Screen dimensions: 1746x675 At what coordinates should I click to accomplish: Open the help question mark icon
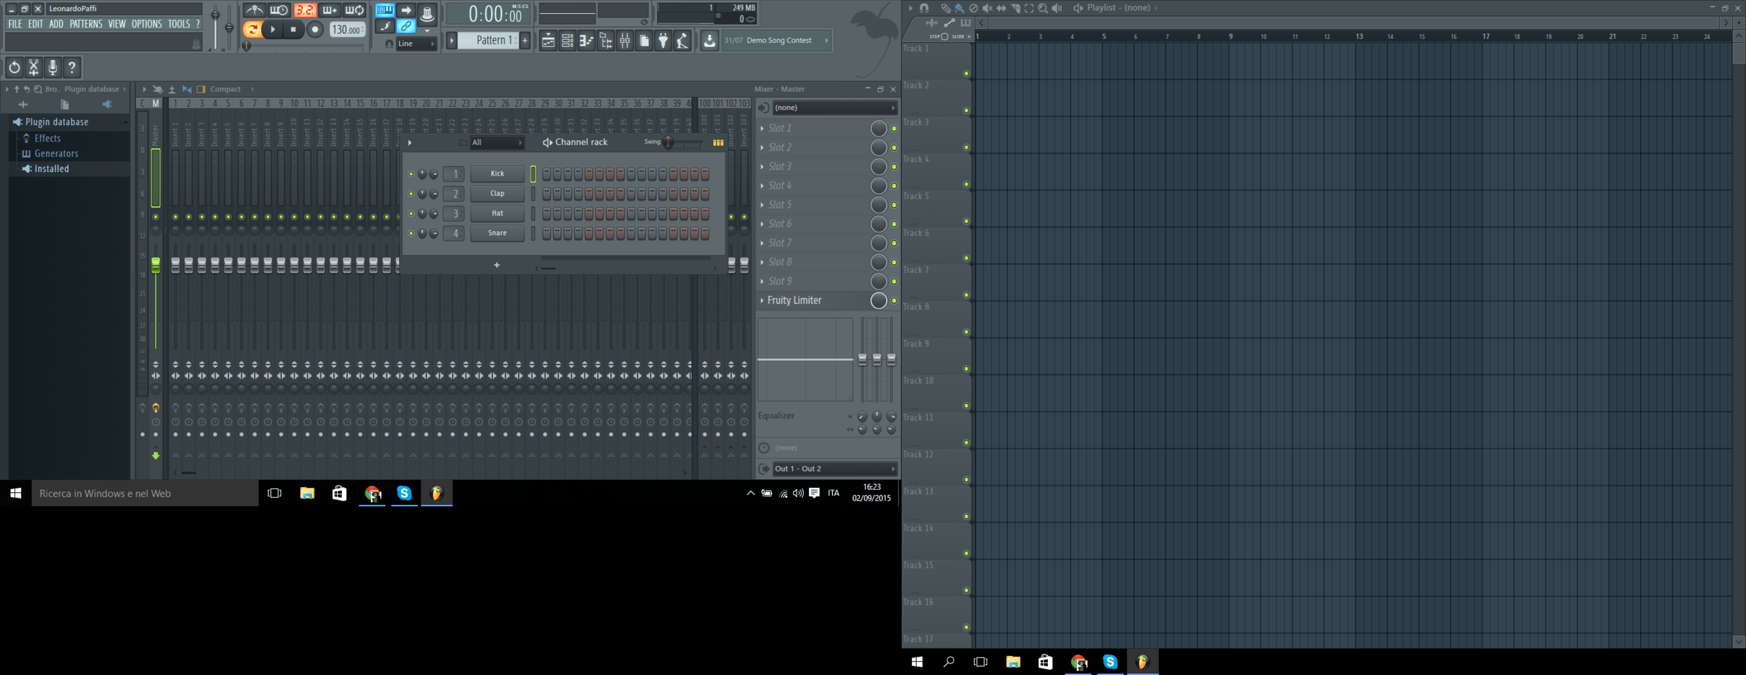pos(72,67)
